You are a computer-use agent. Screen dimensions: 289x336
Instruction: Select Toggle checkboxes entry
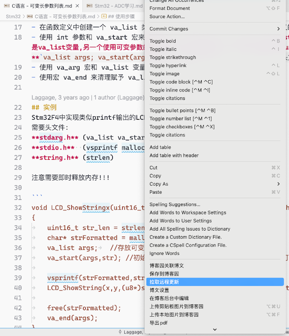click(x=215, y=127)
